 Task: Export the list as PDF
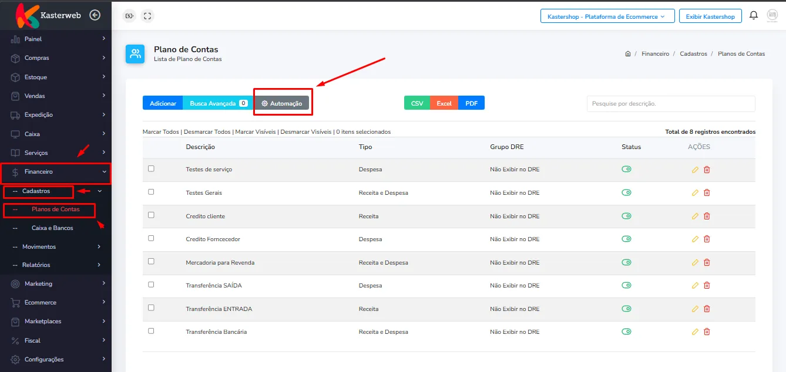(x=471, y=103)
